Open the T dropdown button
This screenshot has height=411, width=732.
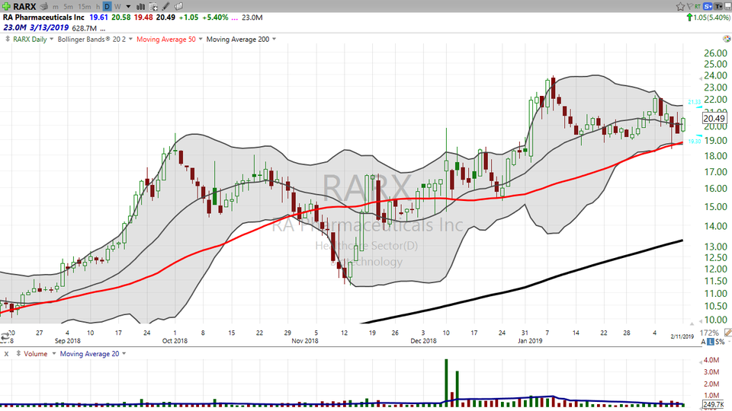(718, 6)
